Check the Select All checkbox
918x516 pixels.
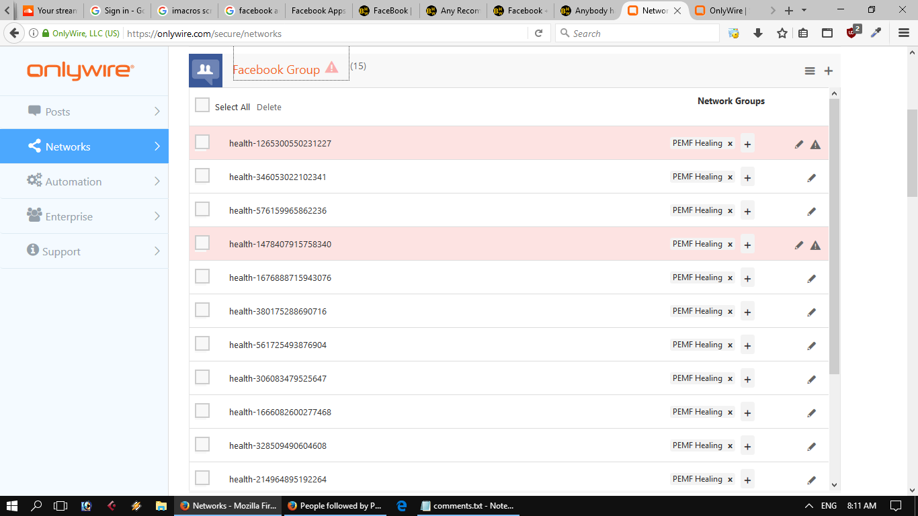pos(202,105)
